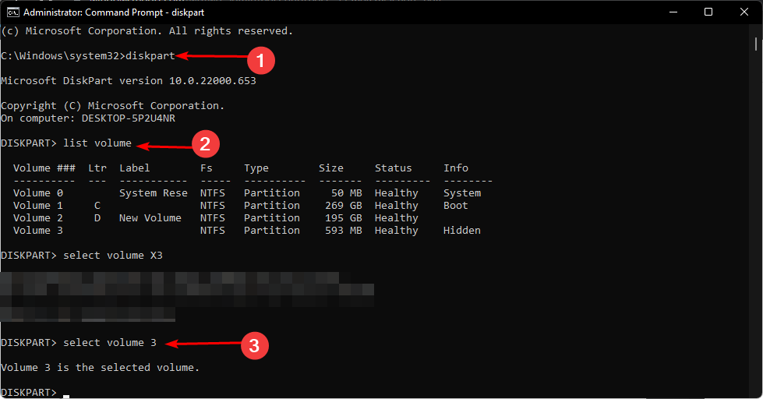The height and width of the screenshot is (399, 763).
Task: Click the window title 'Administrator: Command Prompt - diskpart'
Action: coord(114,12)
